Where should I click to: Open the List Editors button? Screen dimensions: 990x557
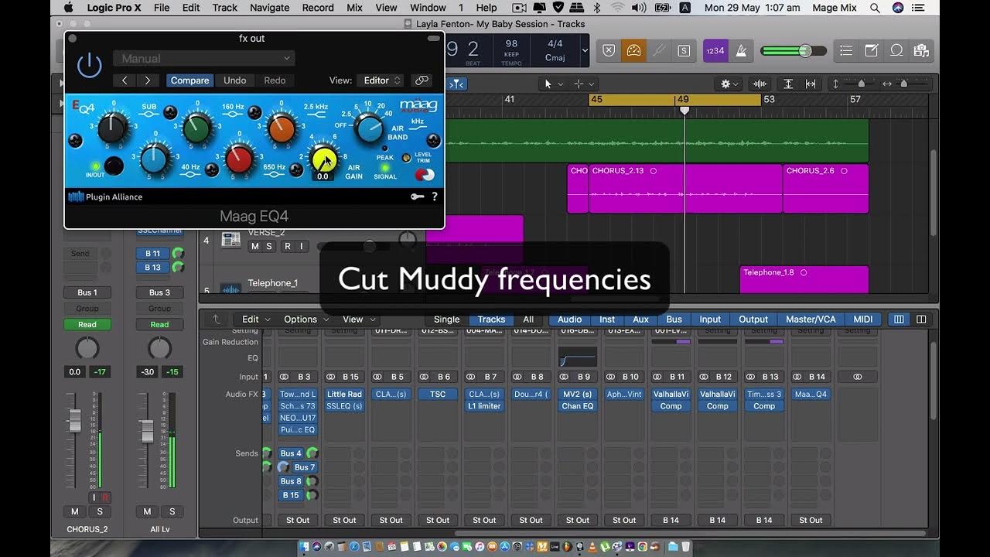[x=846, y=50]
